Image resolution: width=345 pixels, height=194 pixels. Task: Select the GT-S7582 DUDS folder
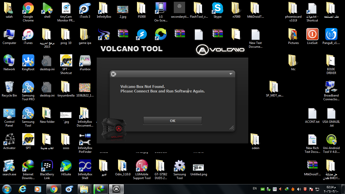click(x=161, y=169)
